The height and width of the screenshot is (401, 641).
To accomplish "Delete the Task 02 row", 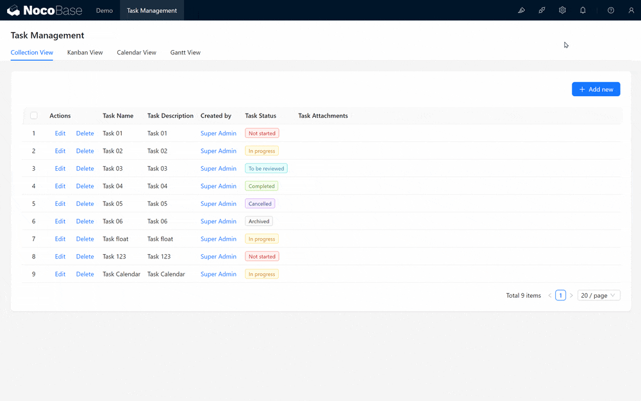I will tap(85, 151).
